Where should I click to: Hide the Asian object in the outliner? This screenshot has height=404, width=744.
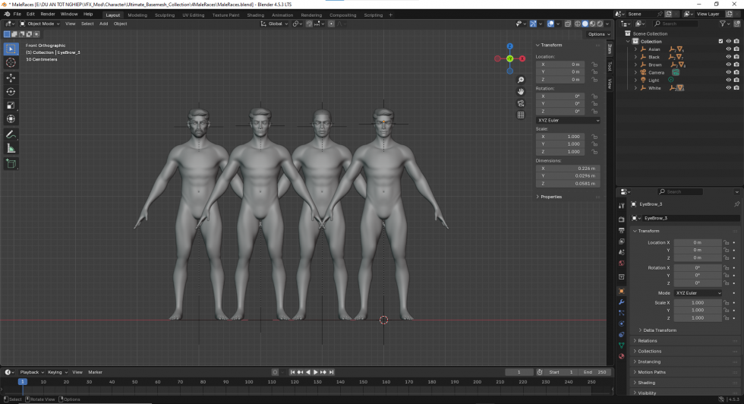pyautogui.click(x=728, y=49)
